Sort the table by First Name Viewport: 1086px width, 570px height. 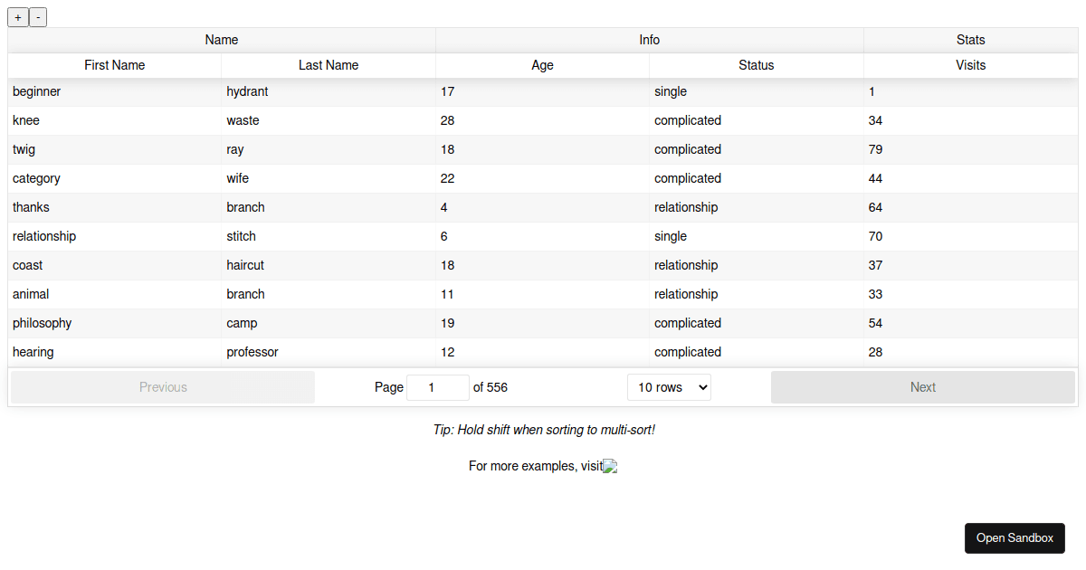[114, 65]
